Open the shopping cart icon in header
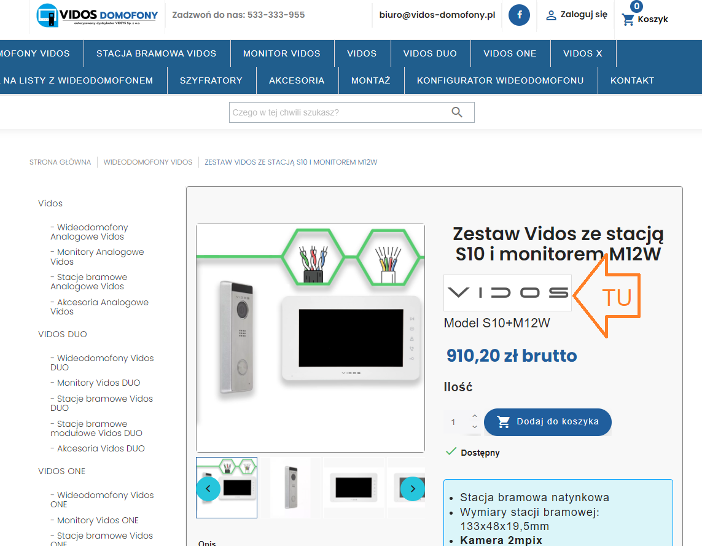 click(628, 19)
